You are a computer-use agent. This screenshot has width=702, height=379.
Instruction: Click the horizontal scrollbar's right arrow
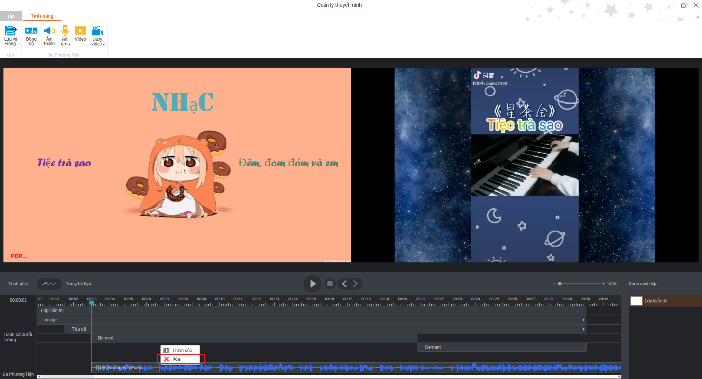pos(619,376)
